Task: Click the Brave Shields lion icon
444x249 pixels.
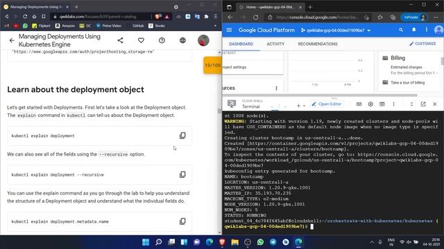Action: click(x=157, y=17)
